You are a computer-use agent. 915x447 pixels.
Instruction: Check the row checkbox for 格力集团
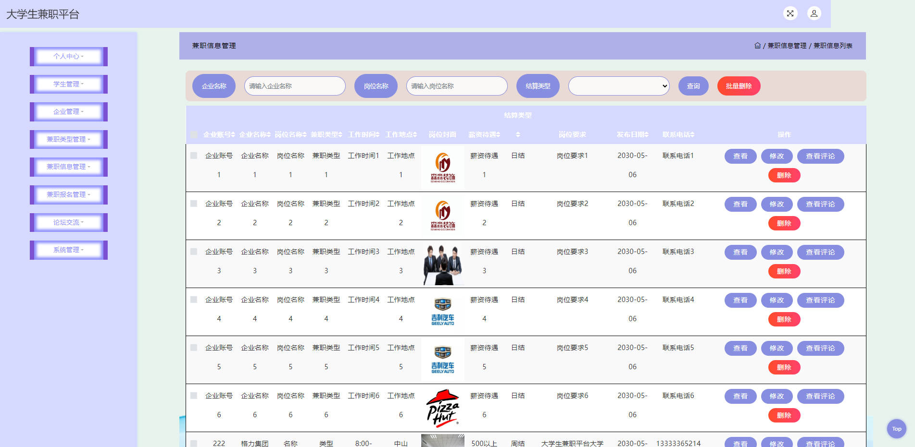(x=194, y=444)
